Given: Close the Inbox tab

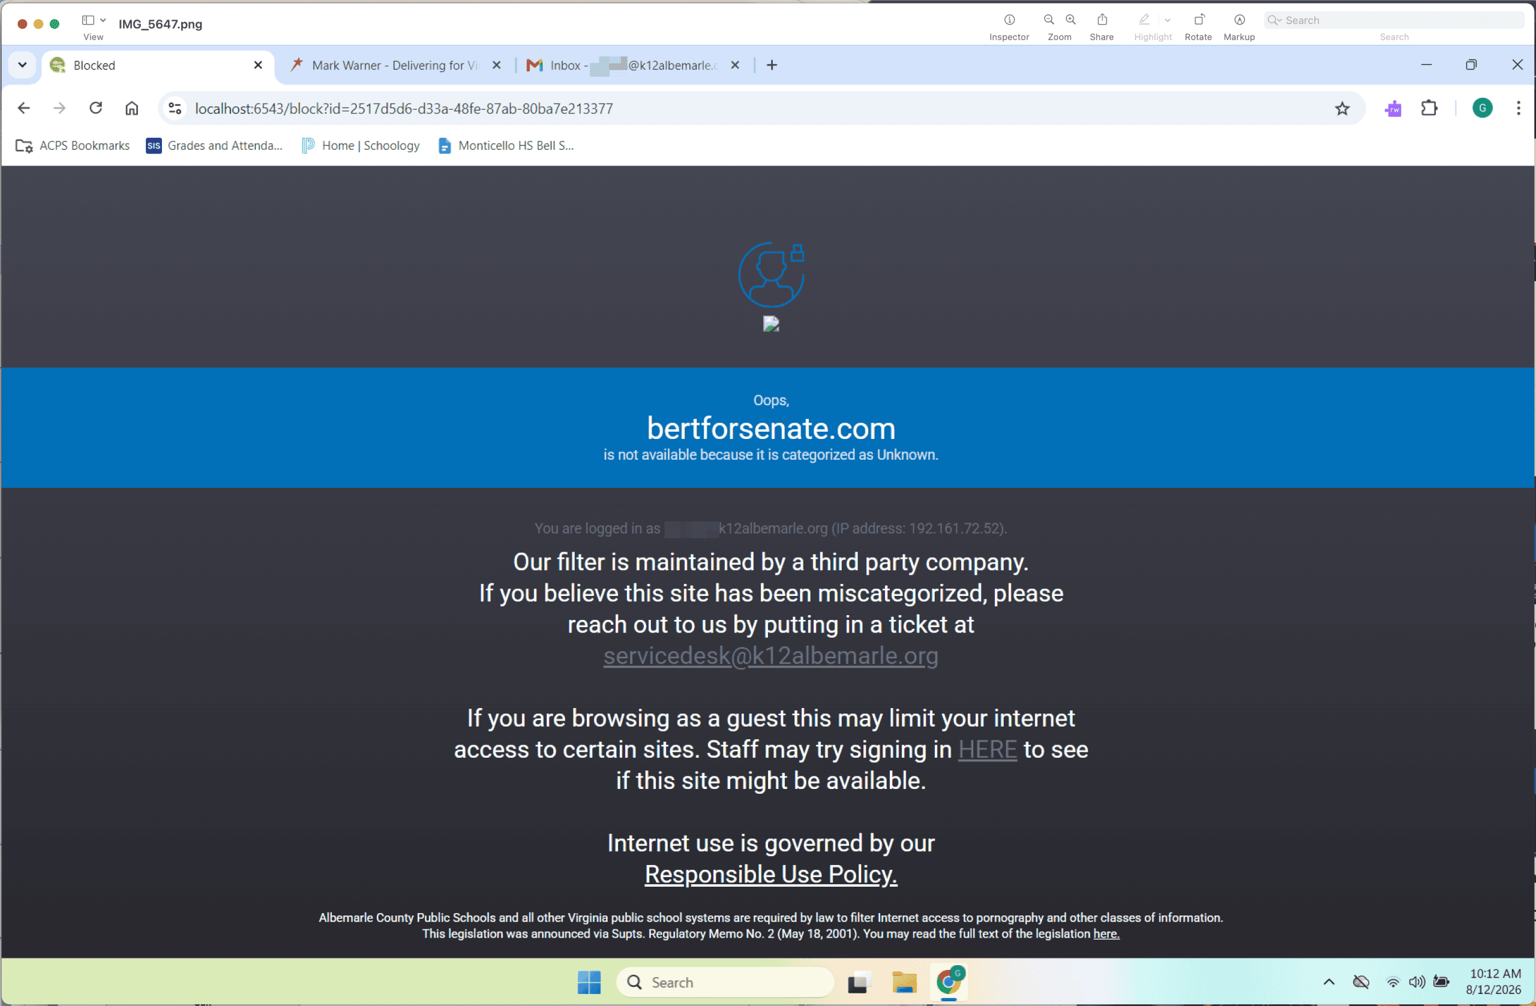Looking at the screenshot, I should tap(735, 65).
